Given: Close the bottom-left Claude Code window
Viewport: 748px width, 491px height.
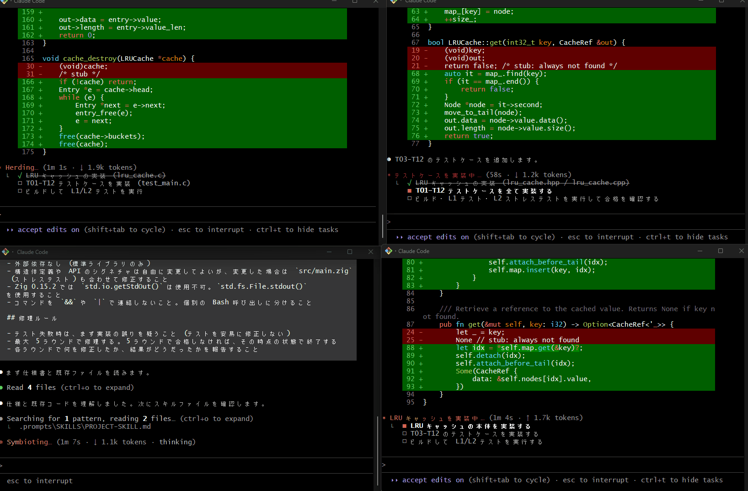Looking at the screenshot, I should pyautogui.click(x=371, y=252).
